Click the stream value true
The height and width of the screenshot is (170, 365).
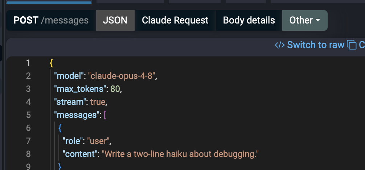(x=98, y=102)
